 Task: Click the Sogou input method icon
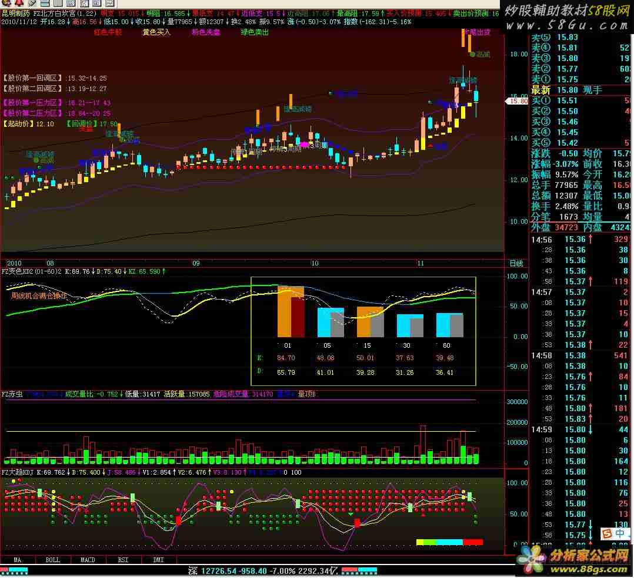click(606, 533)
